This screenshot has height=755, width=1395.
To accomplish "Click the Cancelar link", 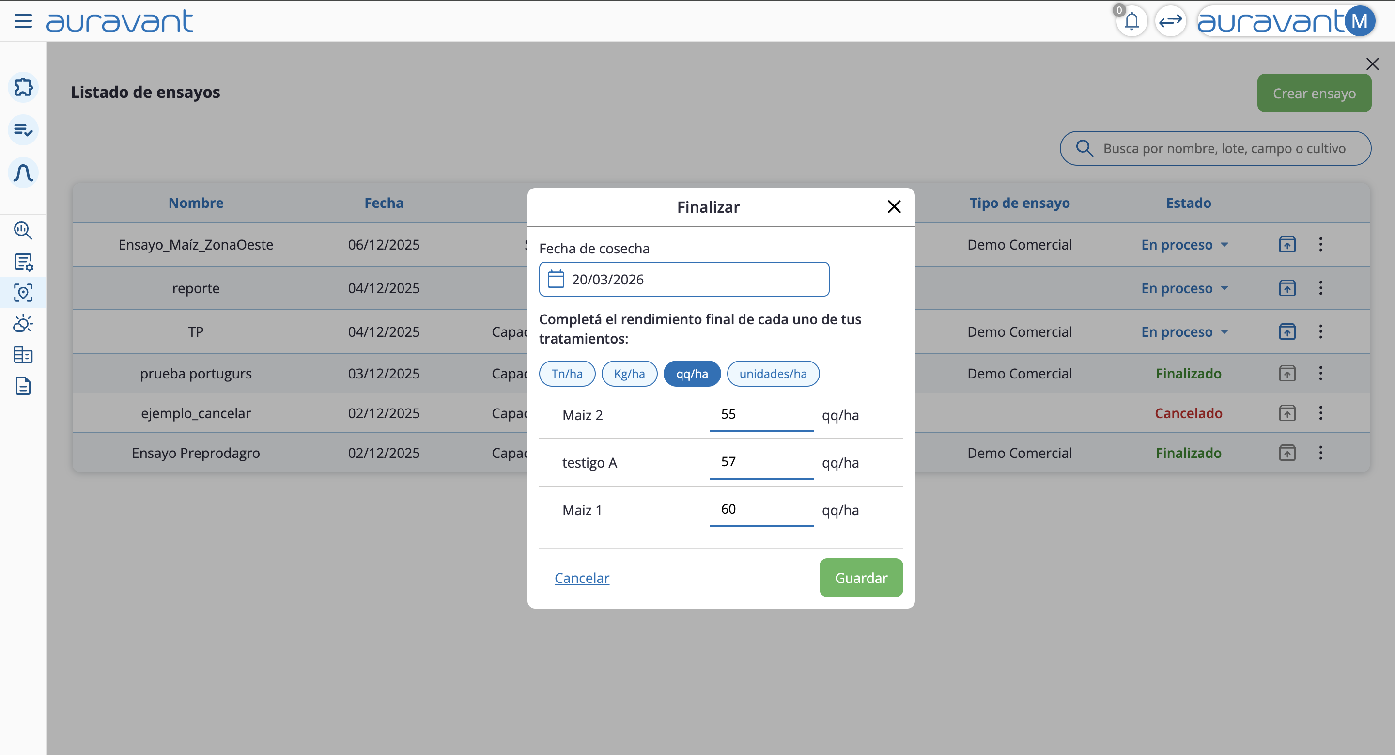I will click(x=582, y=578).
